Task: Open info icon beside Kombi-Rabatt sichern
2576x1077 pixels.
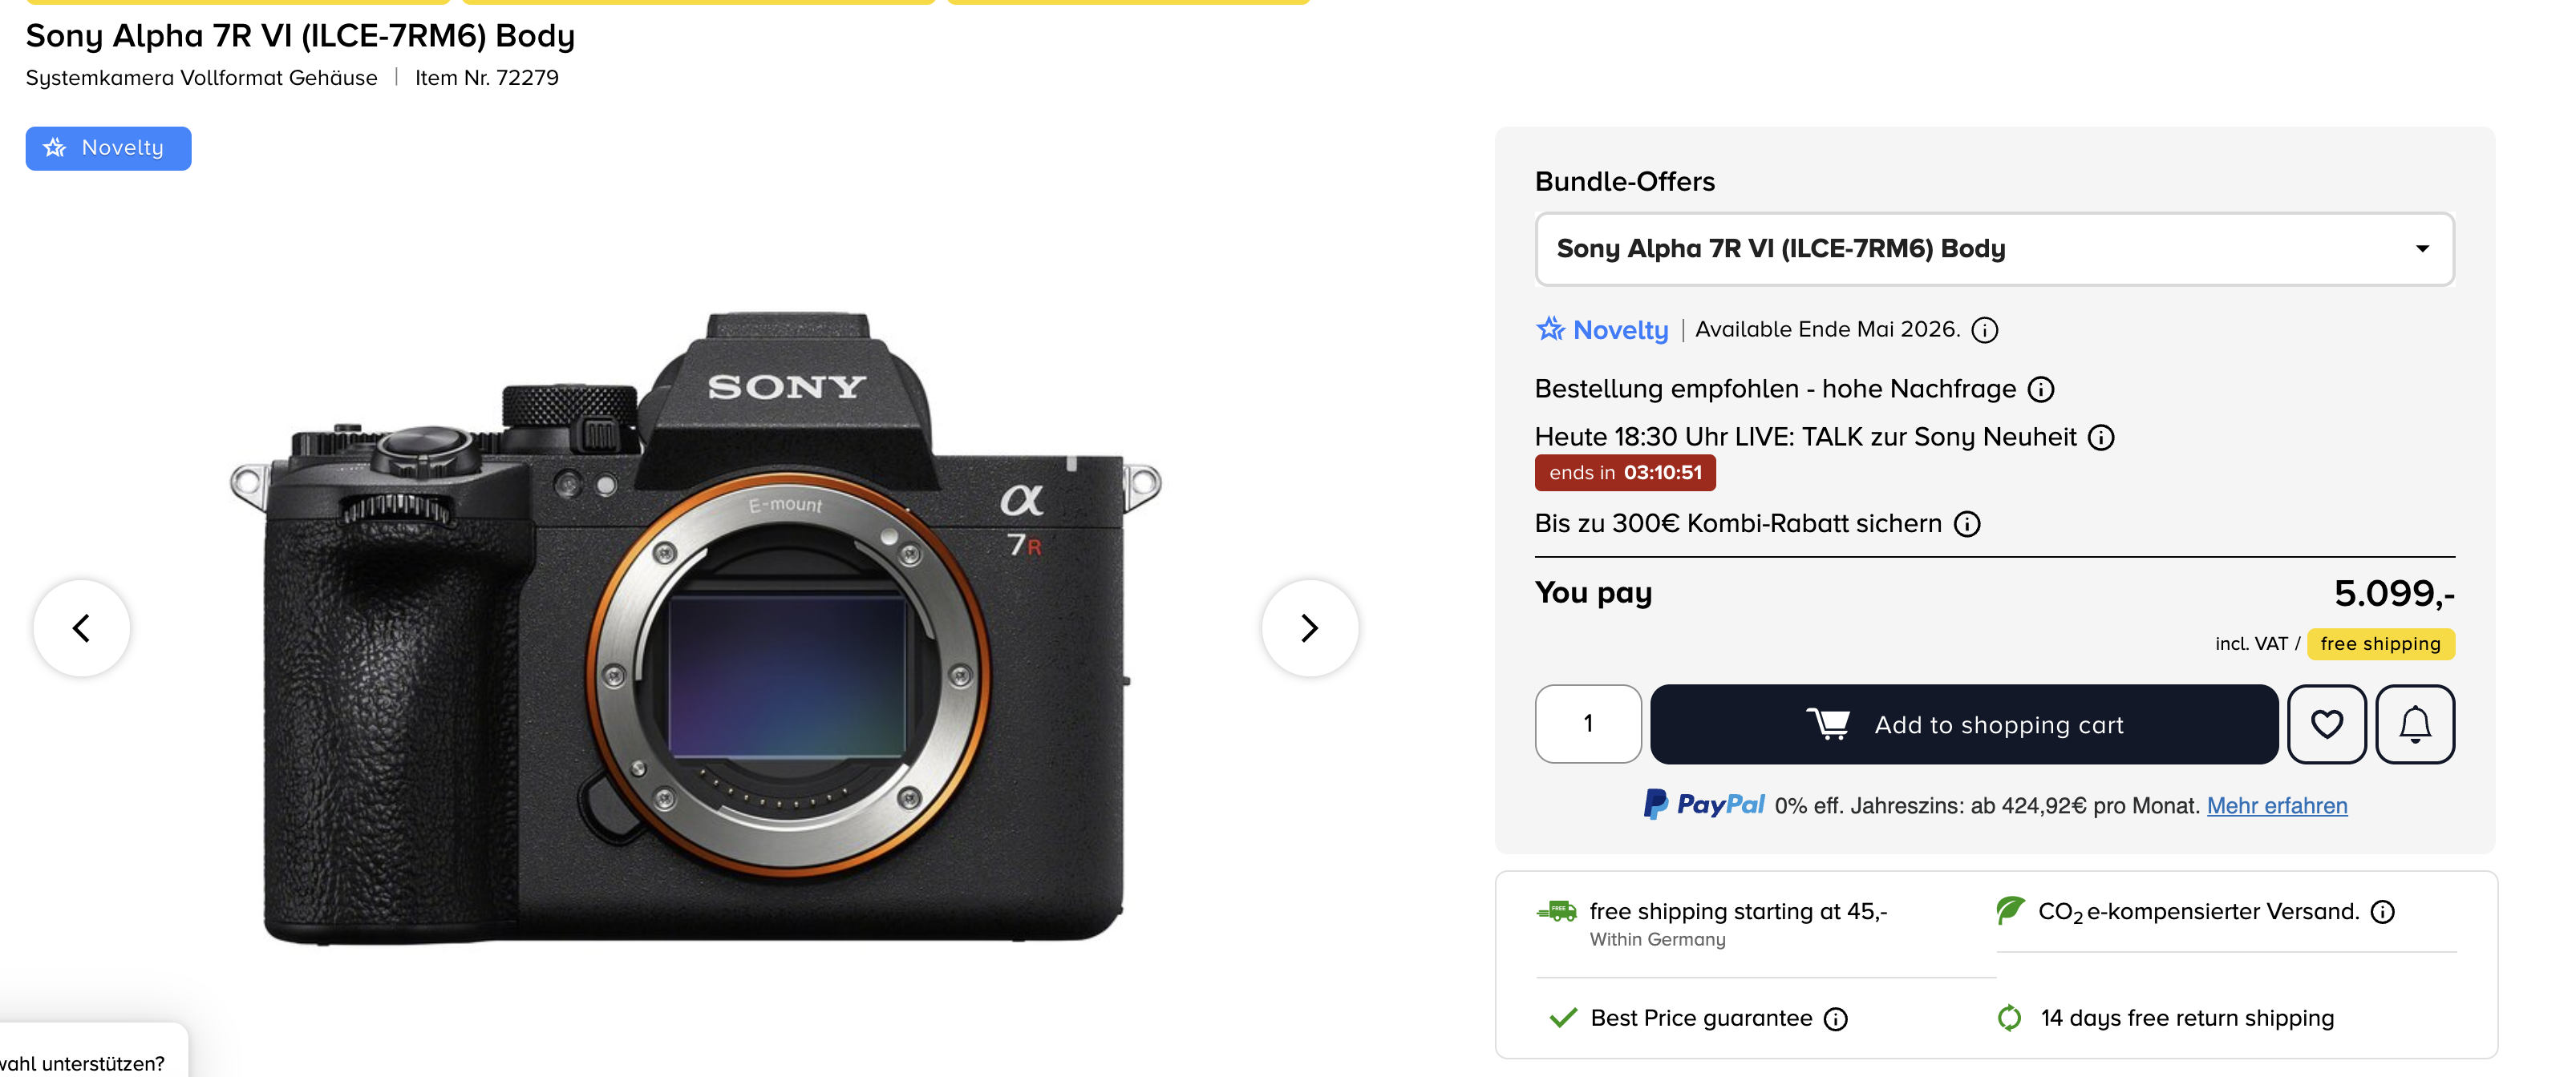Action: tap(1966, 523)
